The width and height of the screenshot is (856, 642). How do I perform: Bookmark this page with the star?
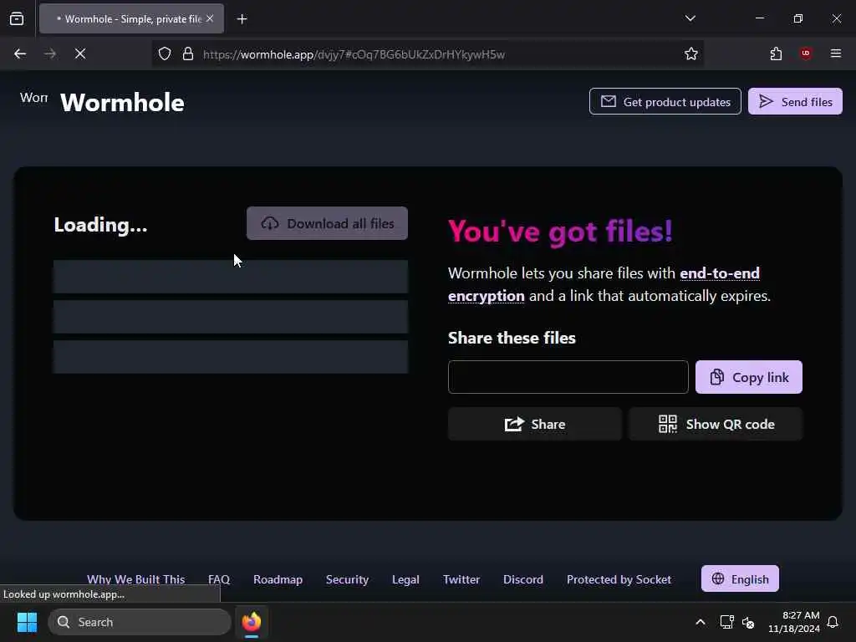(691, 53)
